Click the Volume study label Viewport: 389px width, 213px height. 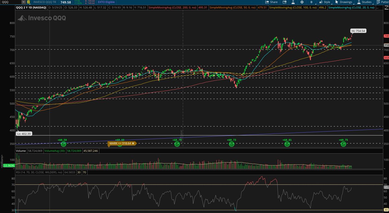[x=21, y=151]
